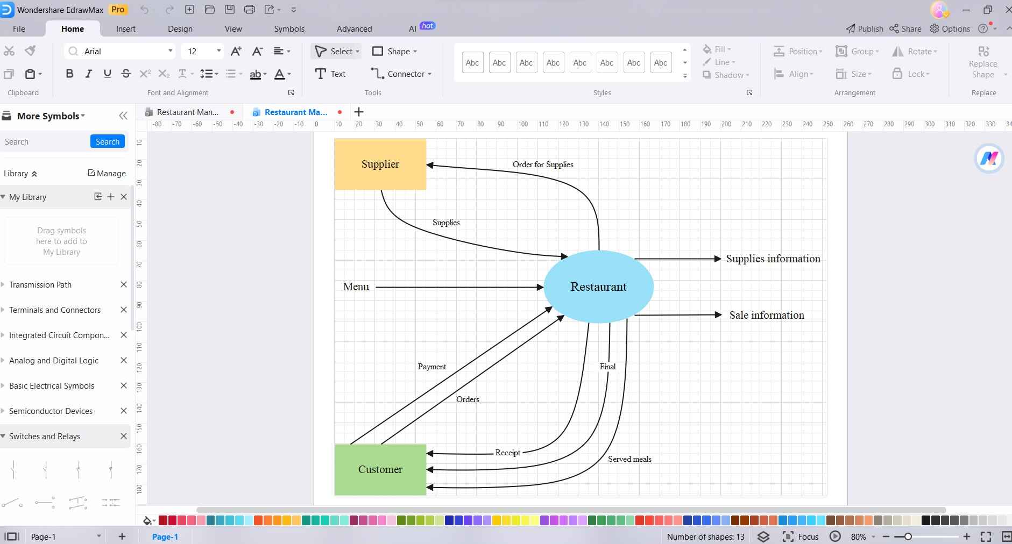
Task: Save document with floppy disk icon
Action: (230, 9)
